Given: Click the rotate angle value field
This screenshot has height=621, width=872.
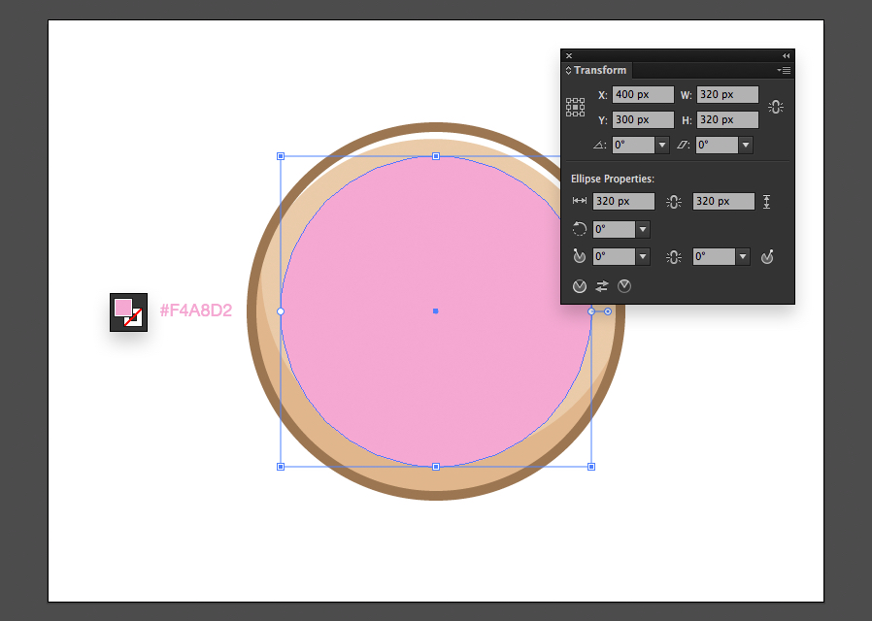Looking at the screenshot, I should [x=633, y=145].
